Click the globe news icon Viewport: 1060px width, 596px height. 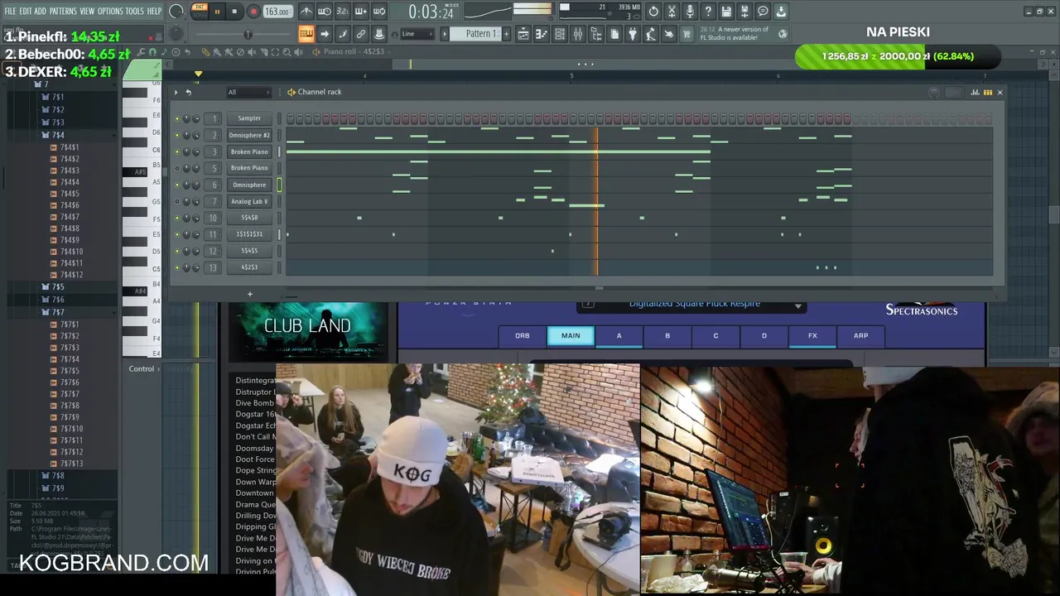point(783,34)
